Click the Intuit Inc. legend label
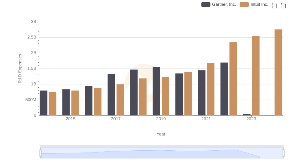This screenshot has height=167, width=290. [x=259, y=4]
